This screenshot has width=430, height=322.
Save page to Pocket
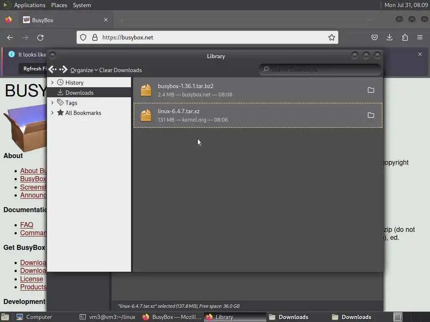point(374,37)
